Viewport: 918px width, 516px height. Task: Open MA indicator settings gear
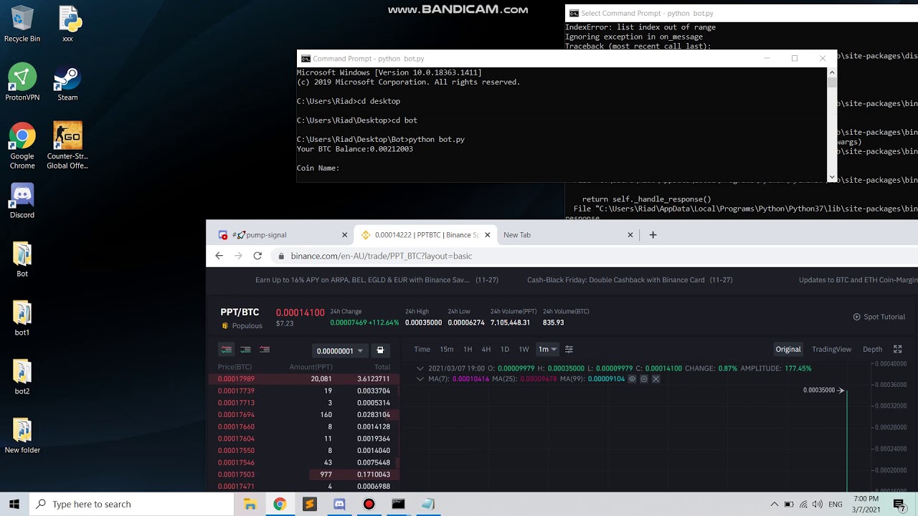tap(643, 379)
